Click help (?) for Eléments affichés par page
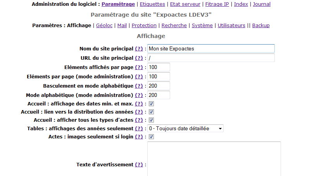The image size is (317, 176). (139, 67)
